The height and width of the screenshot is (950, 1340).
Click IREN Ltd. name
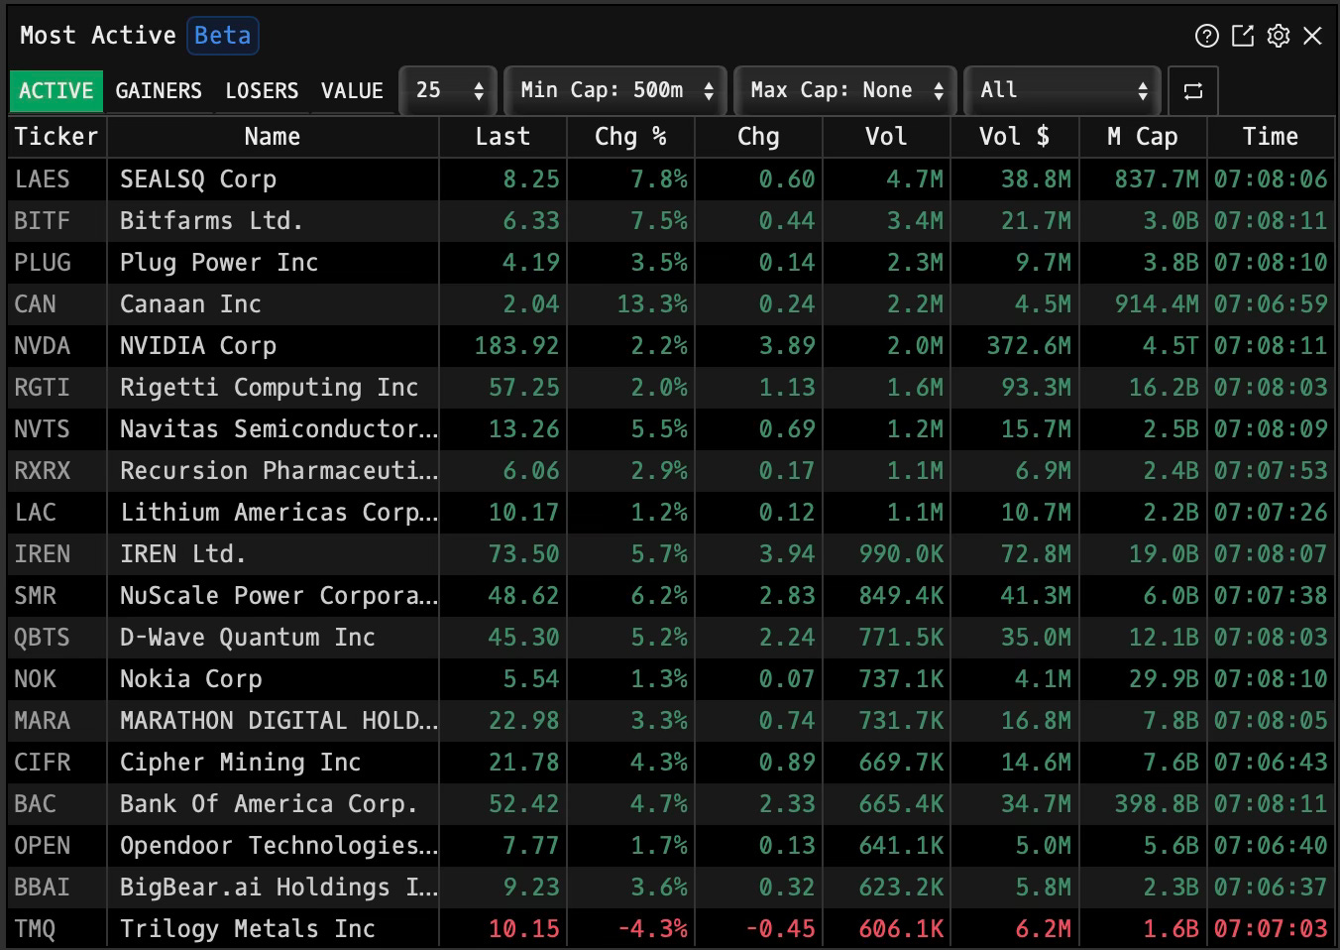pos(182,554)
